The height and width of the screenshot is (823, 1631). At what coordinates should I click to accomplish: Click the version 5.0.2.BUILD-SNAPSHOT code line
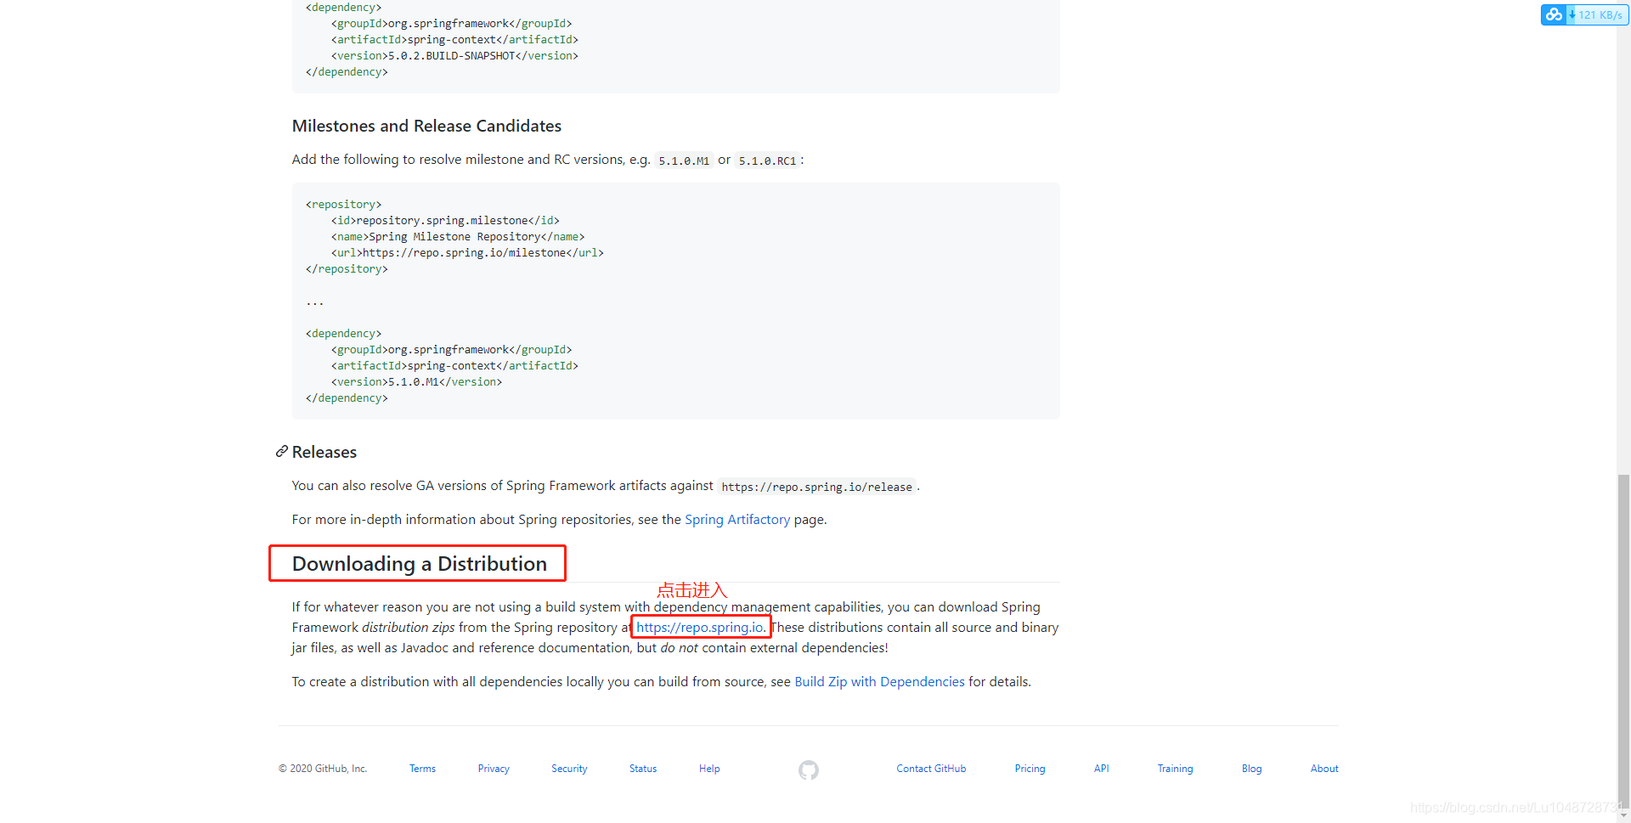[454, 56]
